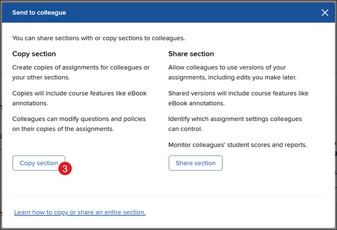Viewport: 337px width, 230px height.
Task: Close the Send to colleague dialog
Action: pyautogui.click(x=325, y=12)
